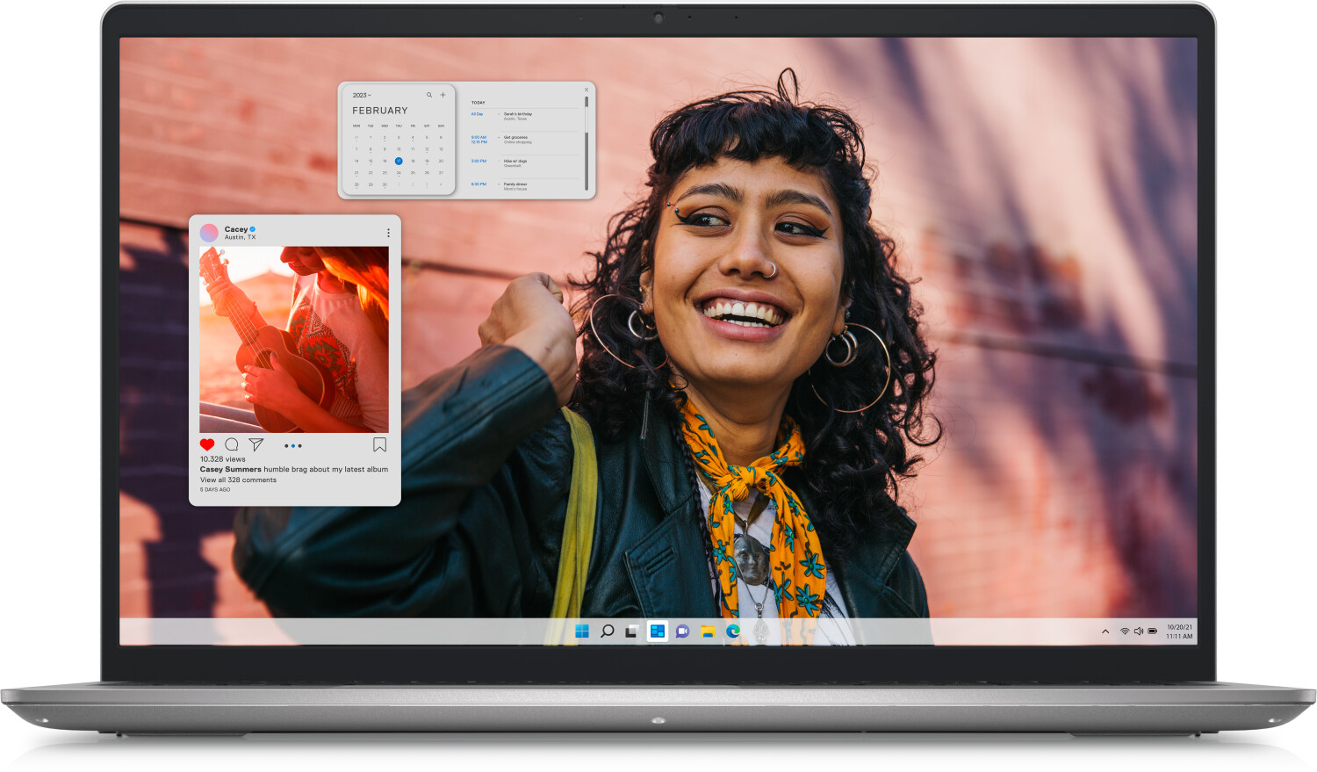Screen dimensions: 1317x772
Task: Add a new event with the plus icon
Action: (443, 95)
